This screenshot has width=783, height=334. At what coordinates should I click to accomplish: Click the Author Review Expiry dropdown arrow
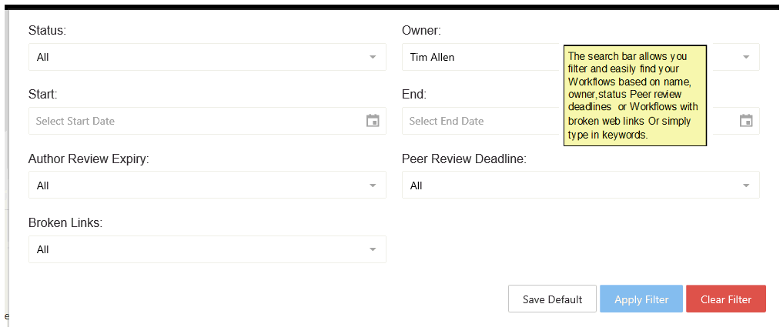[x=373, y=185]
